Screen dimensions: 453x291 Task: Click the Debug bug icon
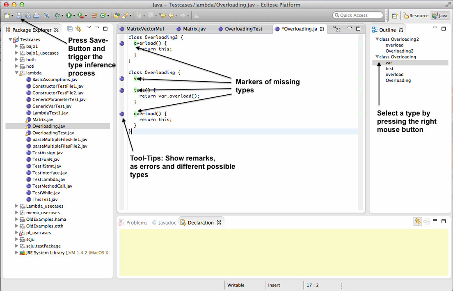(57, 16)
